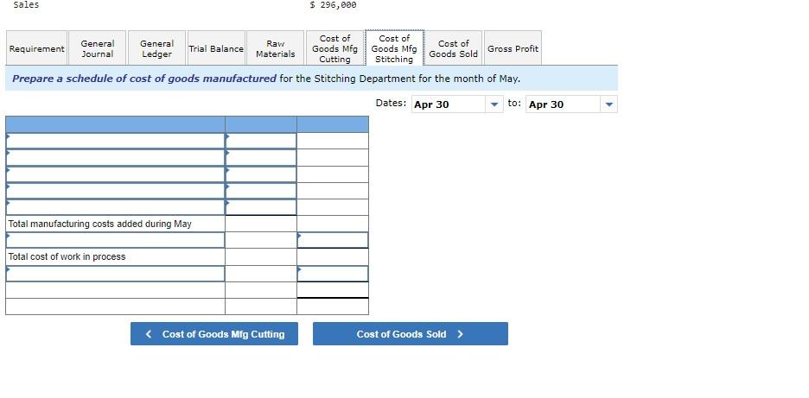Open the Gross Profit tab
Image resolution: width=809 pixels, height=398 pixels.
pos(513,48)
